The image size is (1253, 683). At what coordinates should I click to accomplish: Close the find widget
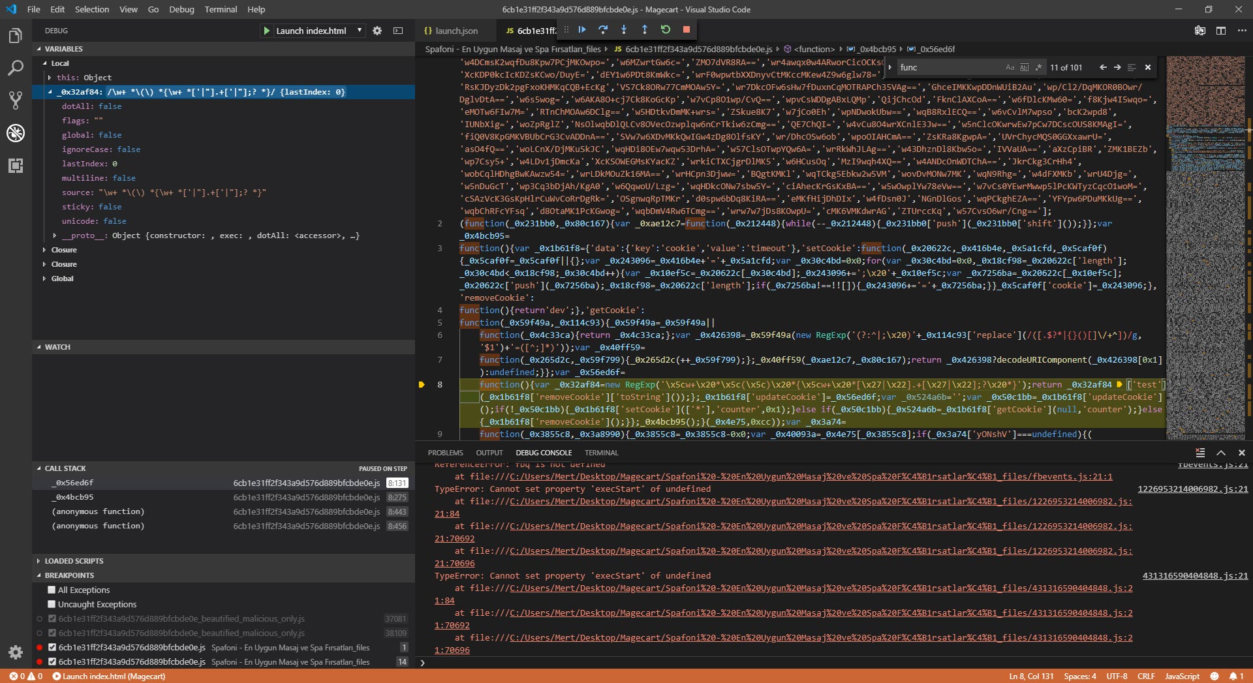click(1148, 67)
